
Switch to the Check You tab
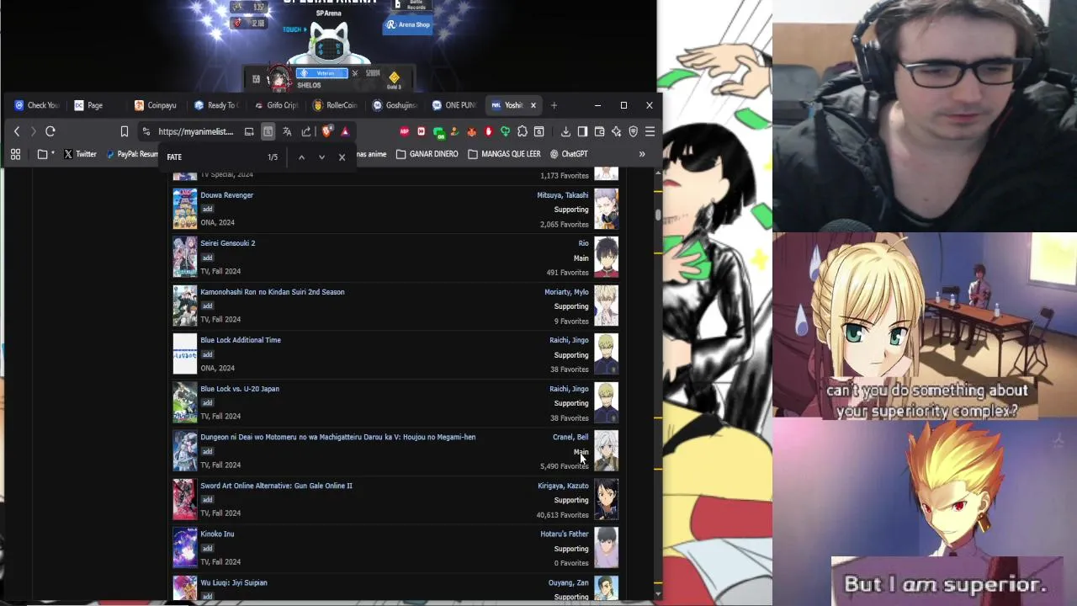(x=37, y=105)
